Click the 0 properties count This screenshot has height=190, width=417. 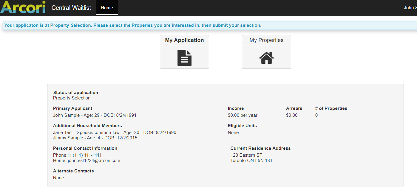(x=316, y=115)
